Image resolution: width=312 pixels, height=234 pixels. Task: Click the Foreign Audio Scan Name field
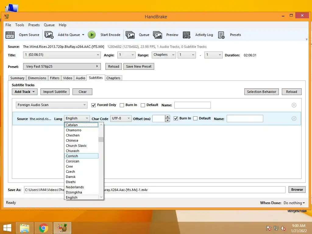coord(193,105)
